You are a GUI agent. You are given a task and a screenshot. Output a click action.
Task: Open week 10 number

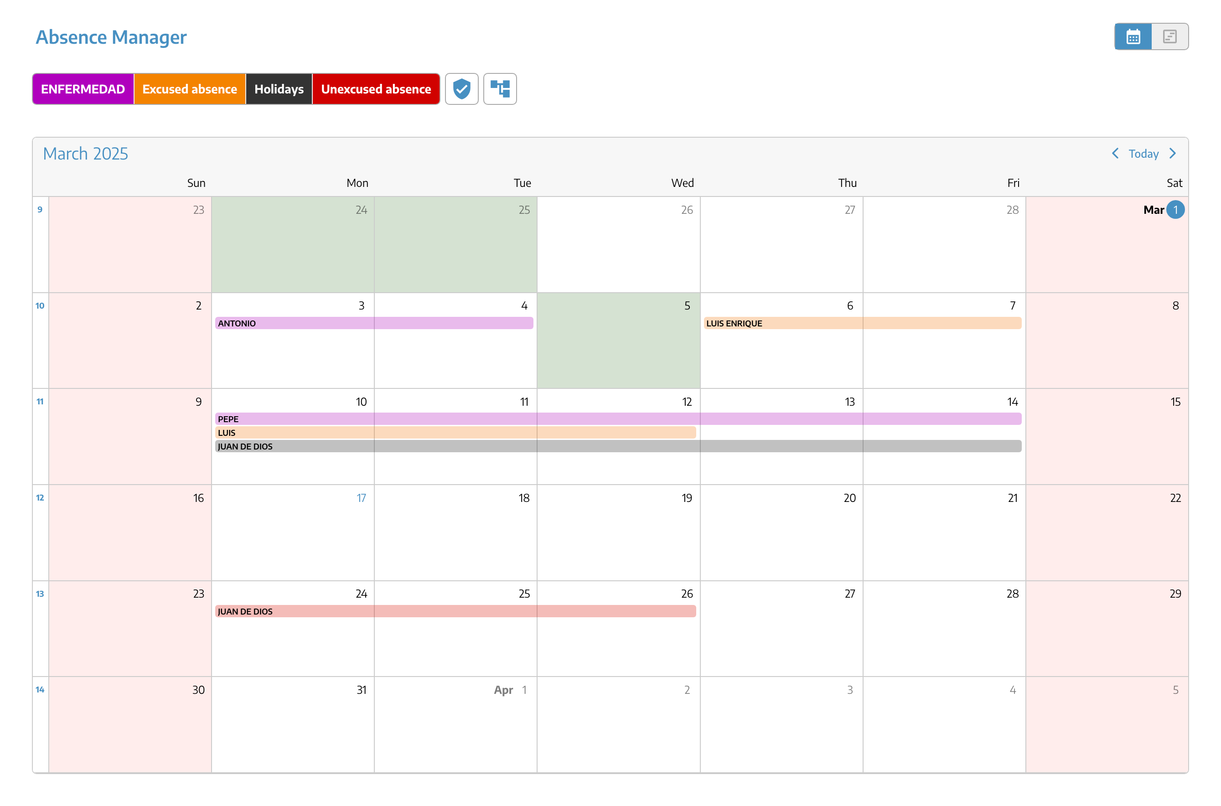[40, 305]
